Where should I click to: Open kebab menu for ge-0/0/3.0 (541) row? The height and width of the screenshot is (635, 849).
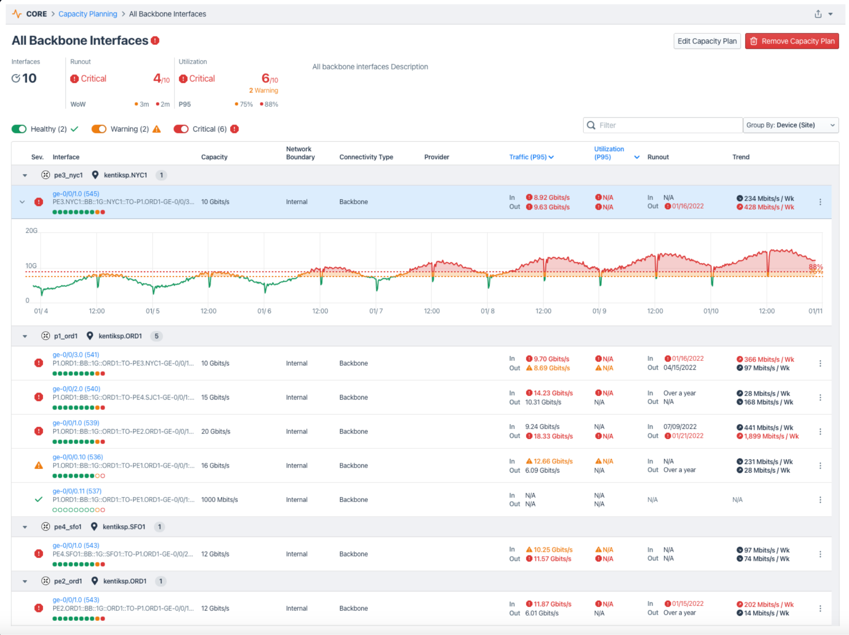coord(820,363)
